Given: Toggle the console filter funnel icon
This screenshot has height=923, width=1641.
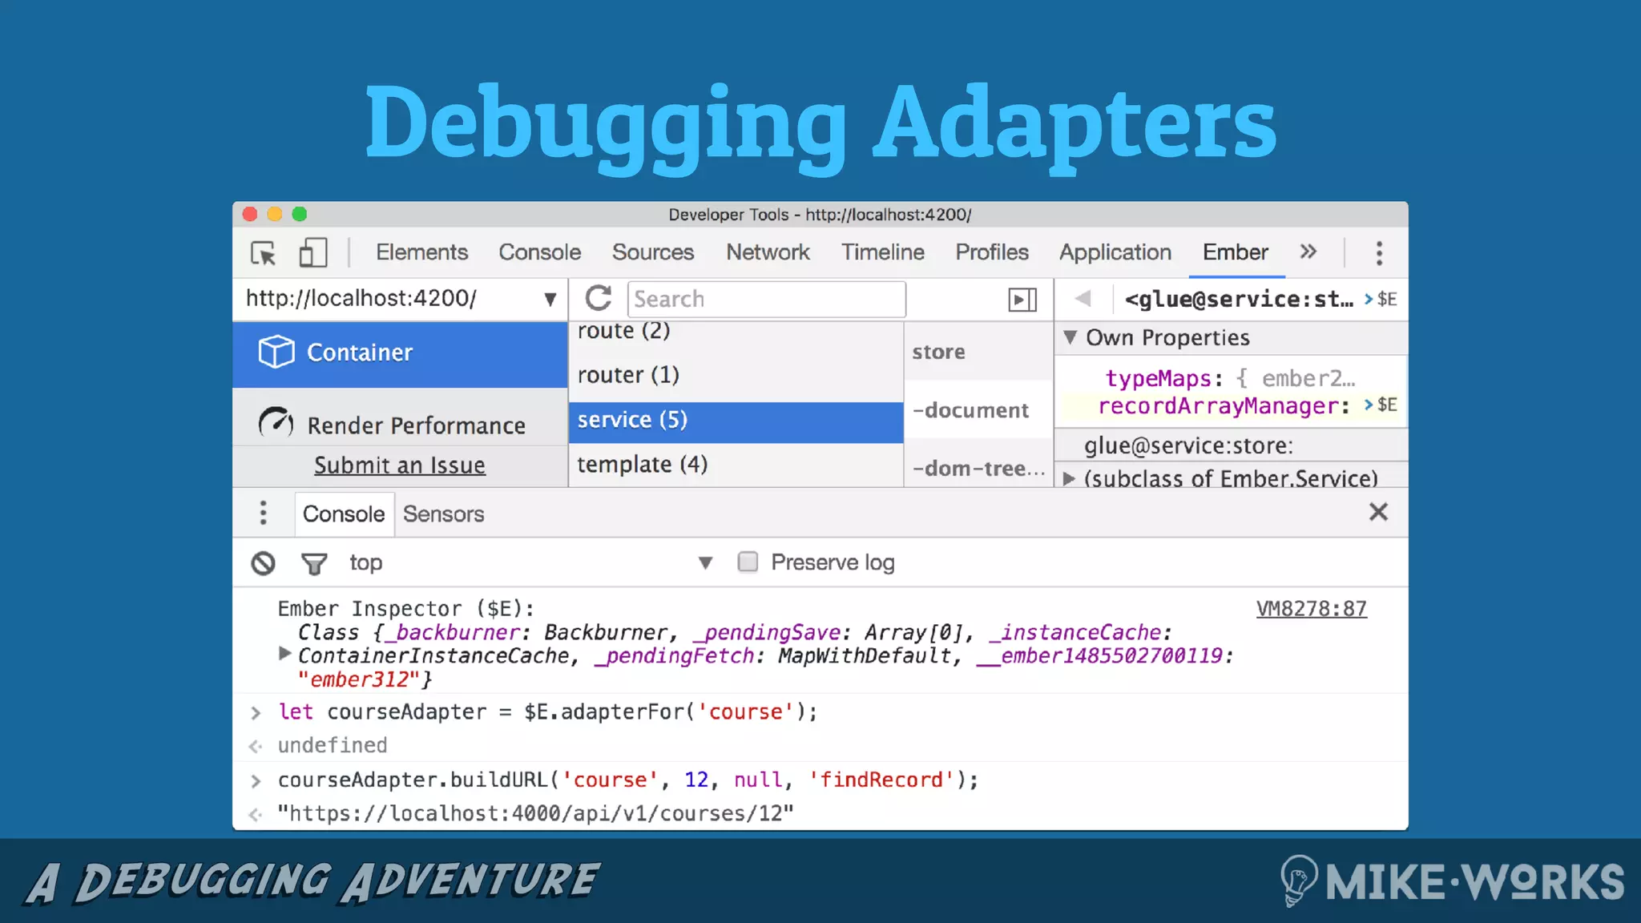Looking at the screenshot, I should pyautogui.click(x=314, y=564).
